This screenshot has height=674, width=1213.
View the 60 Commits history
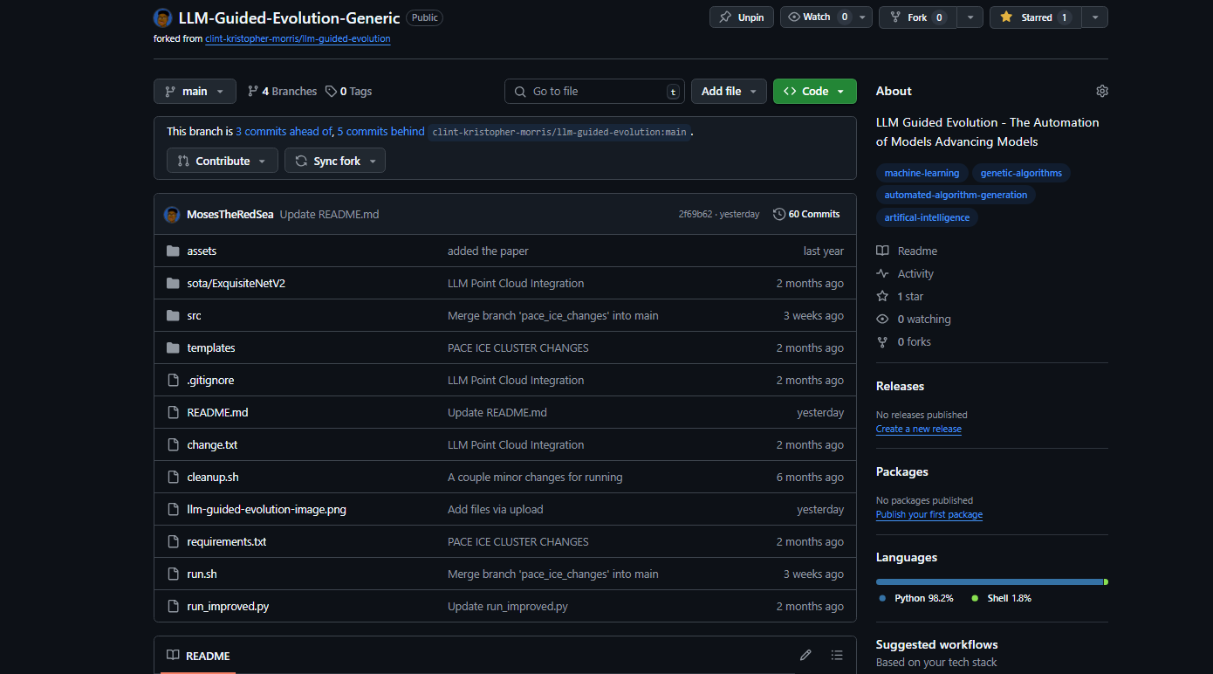click(806, 214)
